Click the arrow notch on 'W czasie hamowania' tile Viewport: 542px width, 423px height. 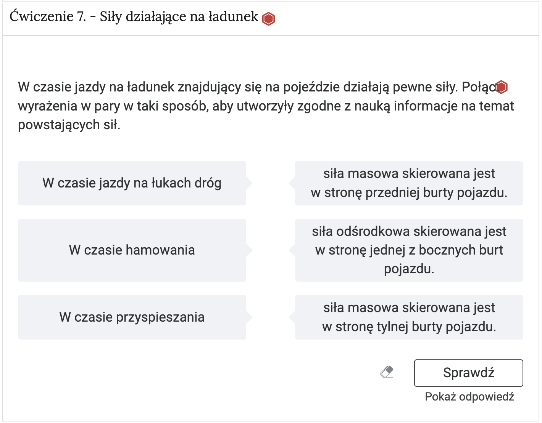[x=250, y=250]
